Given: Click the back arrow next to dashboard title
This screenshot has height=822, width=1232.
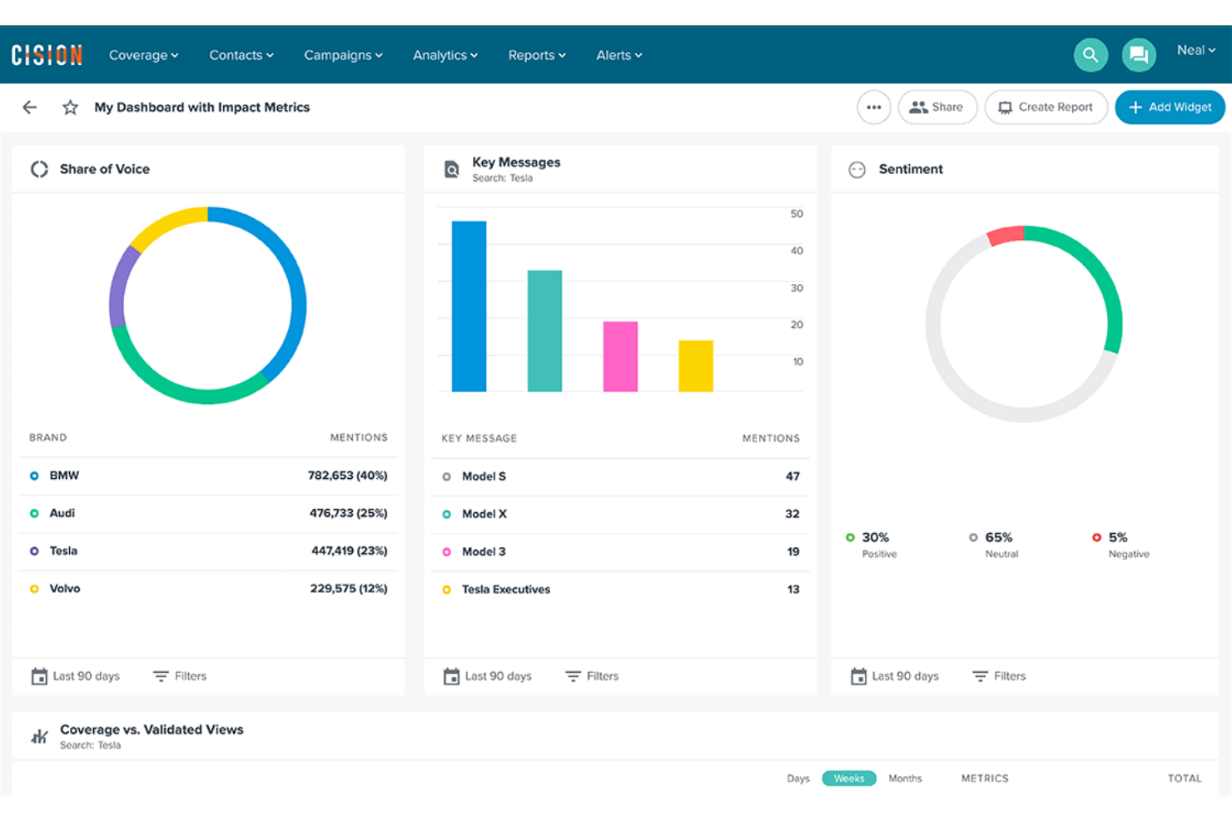Looking at the screenshot, I should click(29, 107).
